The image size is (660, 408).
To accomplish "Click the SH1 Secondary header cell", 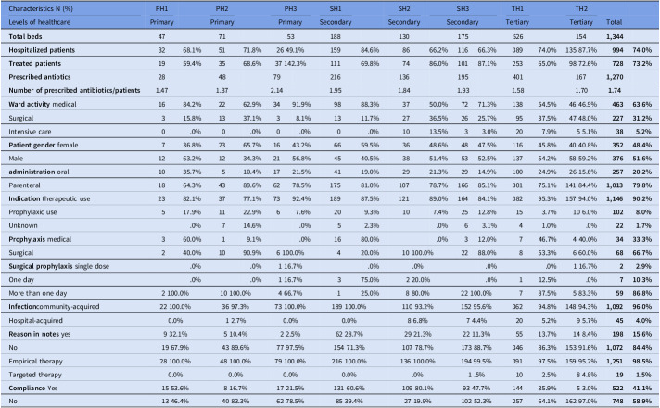I will (336, 22).
